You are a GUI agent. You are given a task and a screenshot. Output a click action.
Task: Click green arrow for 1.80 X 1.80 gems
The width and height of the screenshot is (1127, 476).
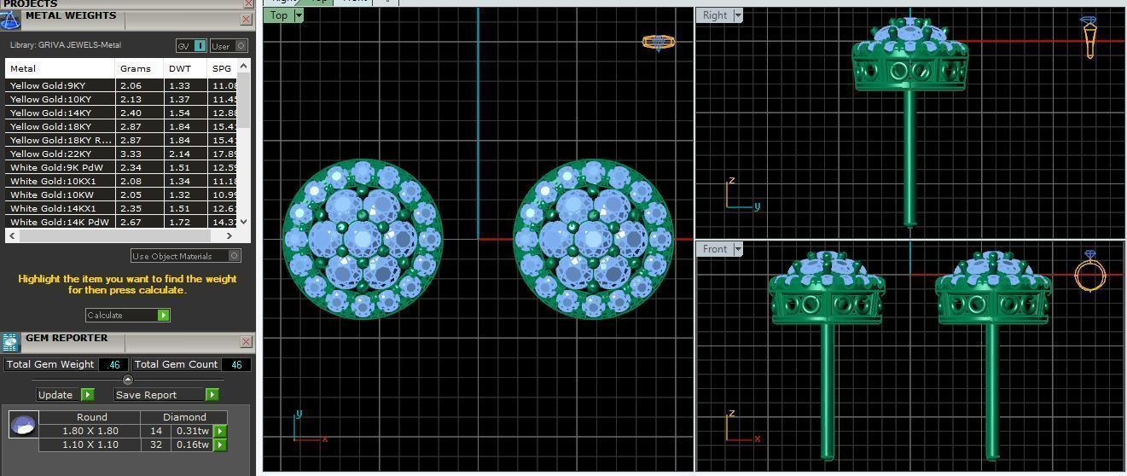[220, 432]
